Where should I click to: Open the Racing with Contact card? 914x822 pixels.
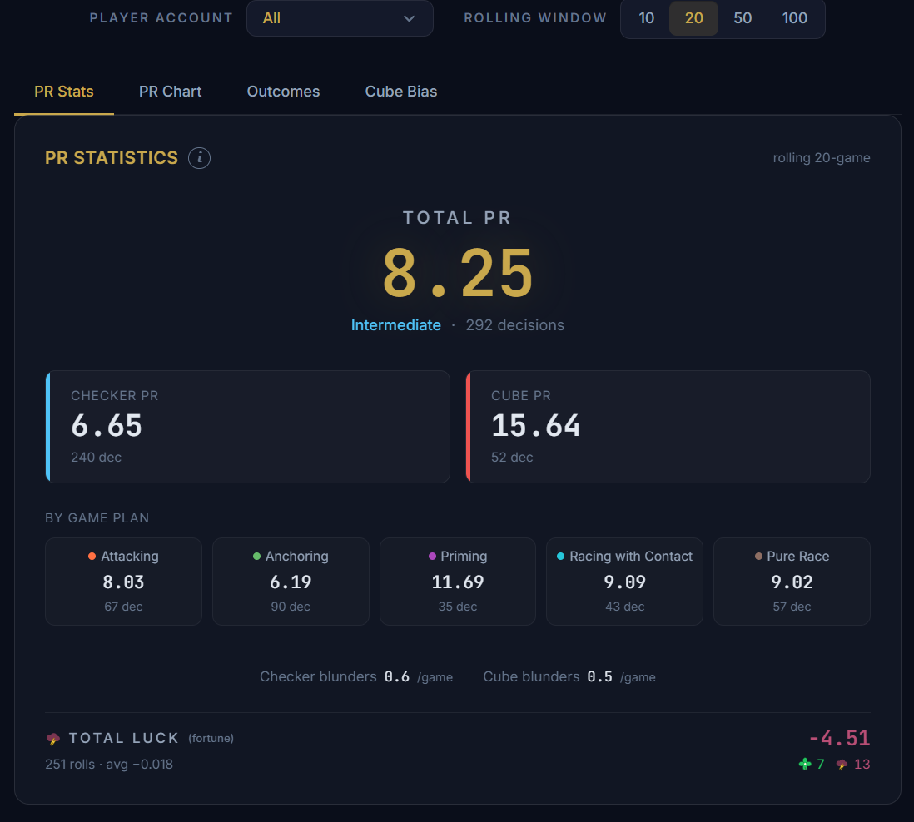tap(624, 582)
